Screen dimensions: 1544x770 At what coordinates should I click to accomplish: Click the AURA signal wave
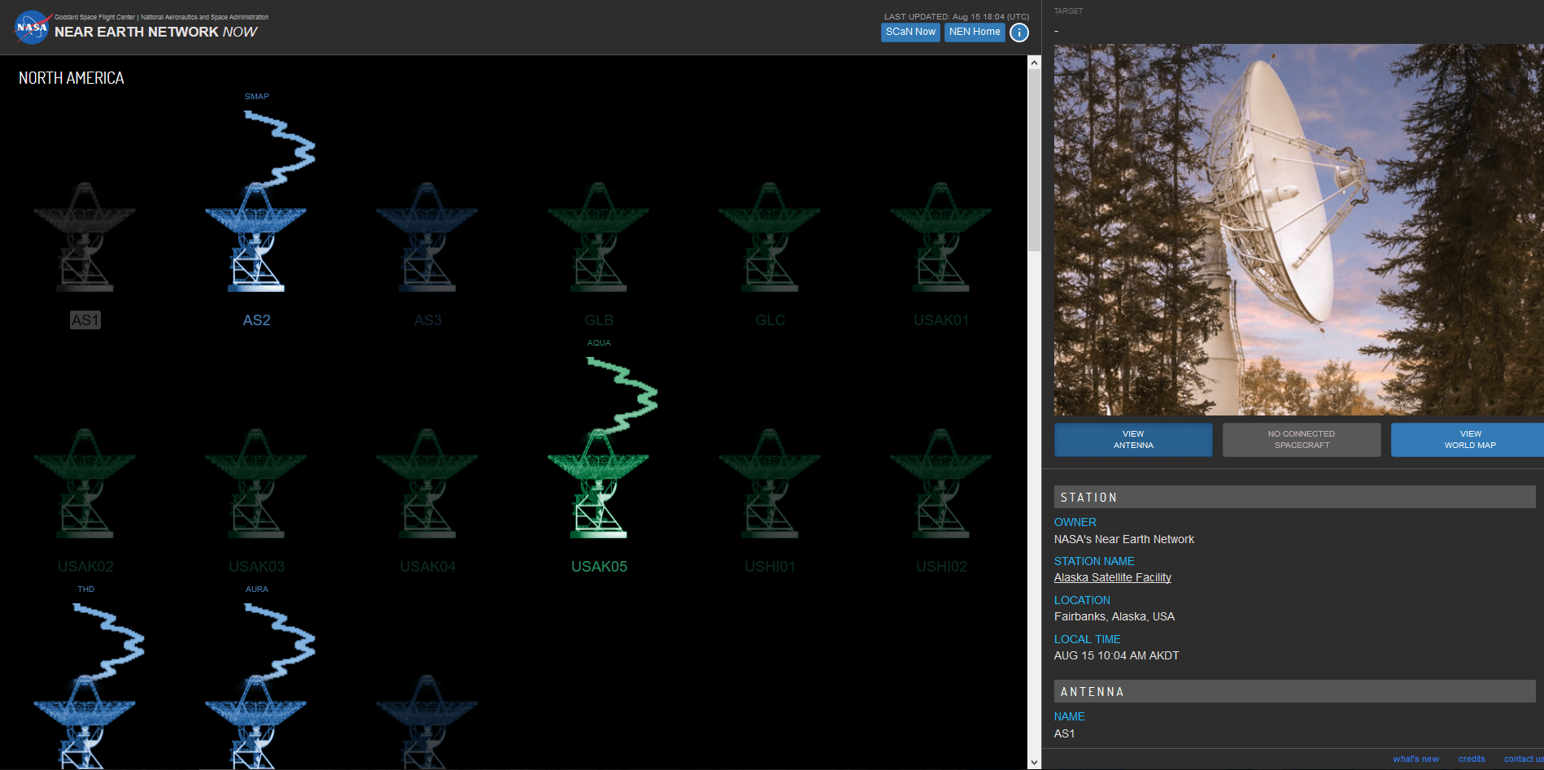click(x=279, y=641)
